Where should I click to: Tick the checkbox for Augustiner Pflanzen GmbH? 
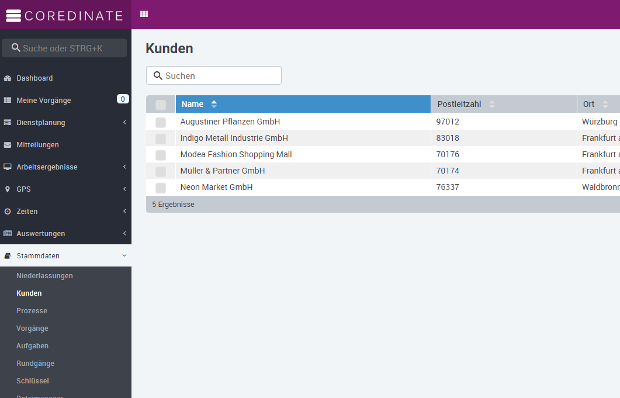[x=161, y=122]
